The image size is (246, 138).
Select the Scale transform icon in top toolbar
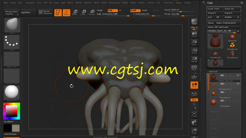point(83,13)
